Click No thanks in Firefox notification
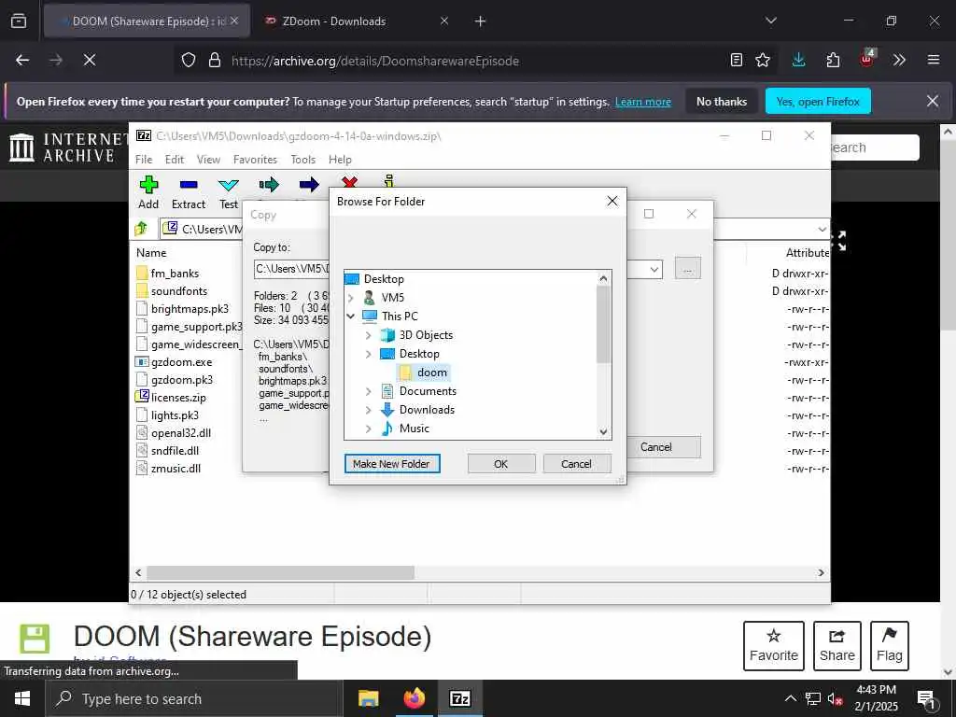Viewport: 956px width, 717px height. [x=722, y=102]
